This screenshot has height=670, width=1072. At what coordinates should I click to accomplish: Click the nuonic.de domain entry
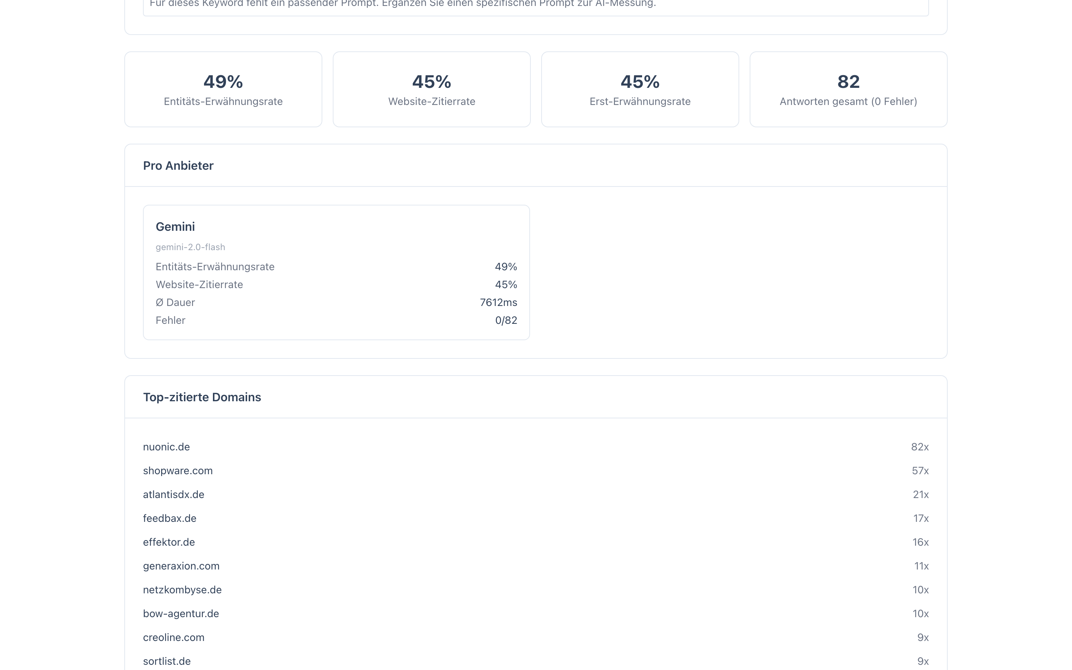pos(166,447)
